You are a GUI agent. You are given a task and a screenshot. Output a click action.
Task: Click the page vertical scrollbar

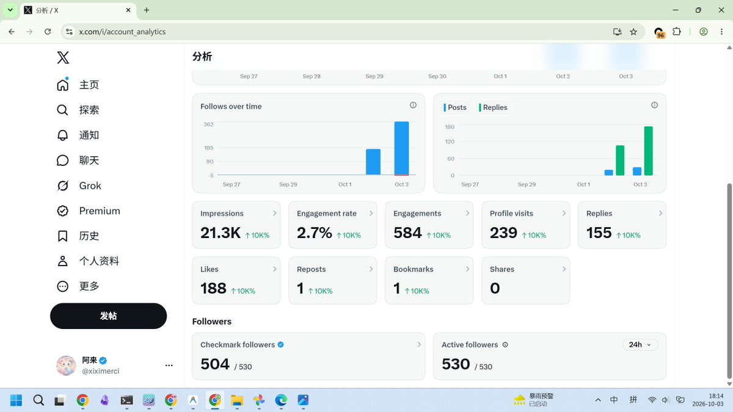[x=728, y=283]
